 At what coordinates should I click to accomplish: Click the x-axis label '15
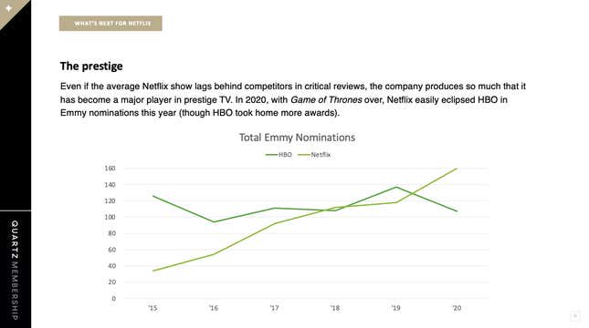(x=153, y=308)
